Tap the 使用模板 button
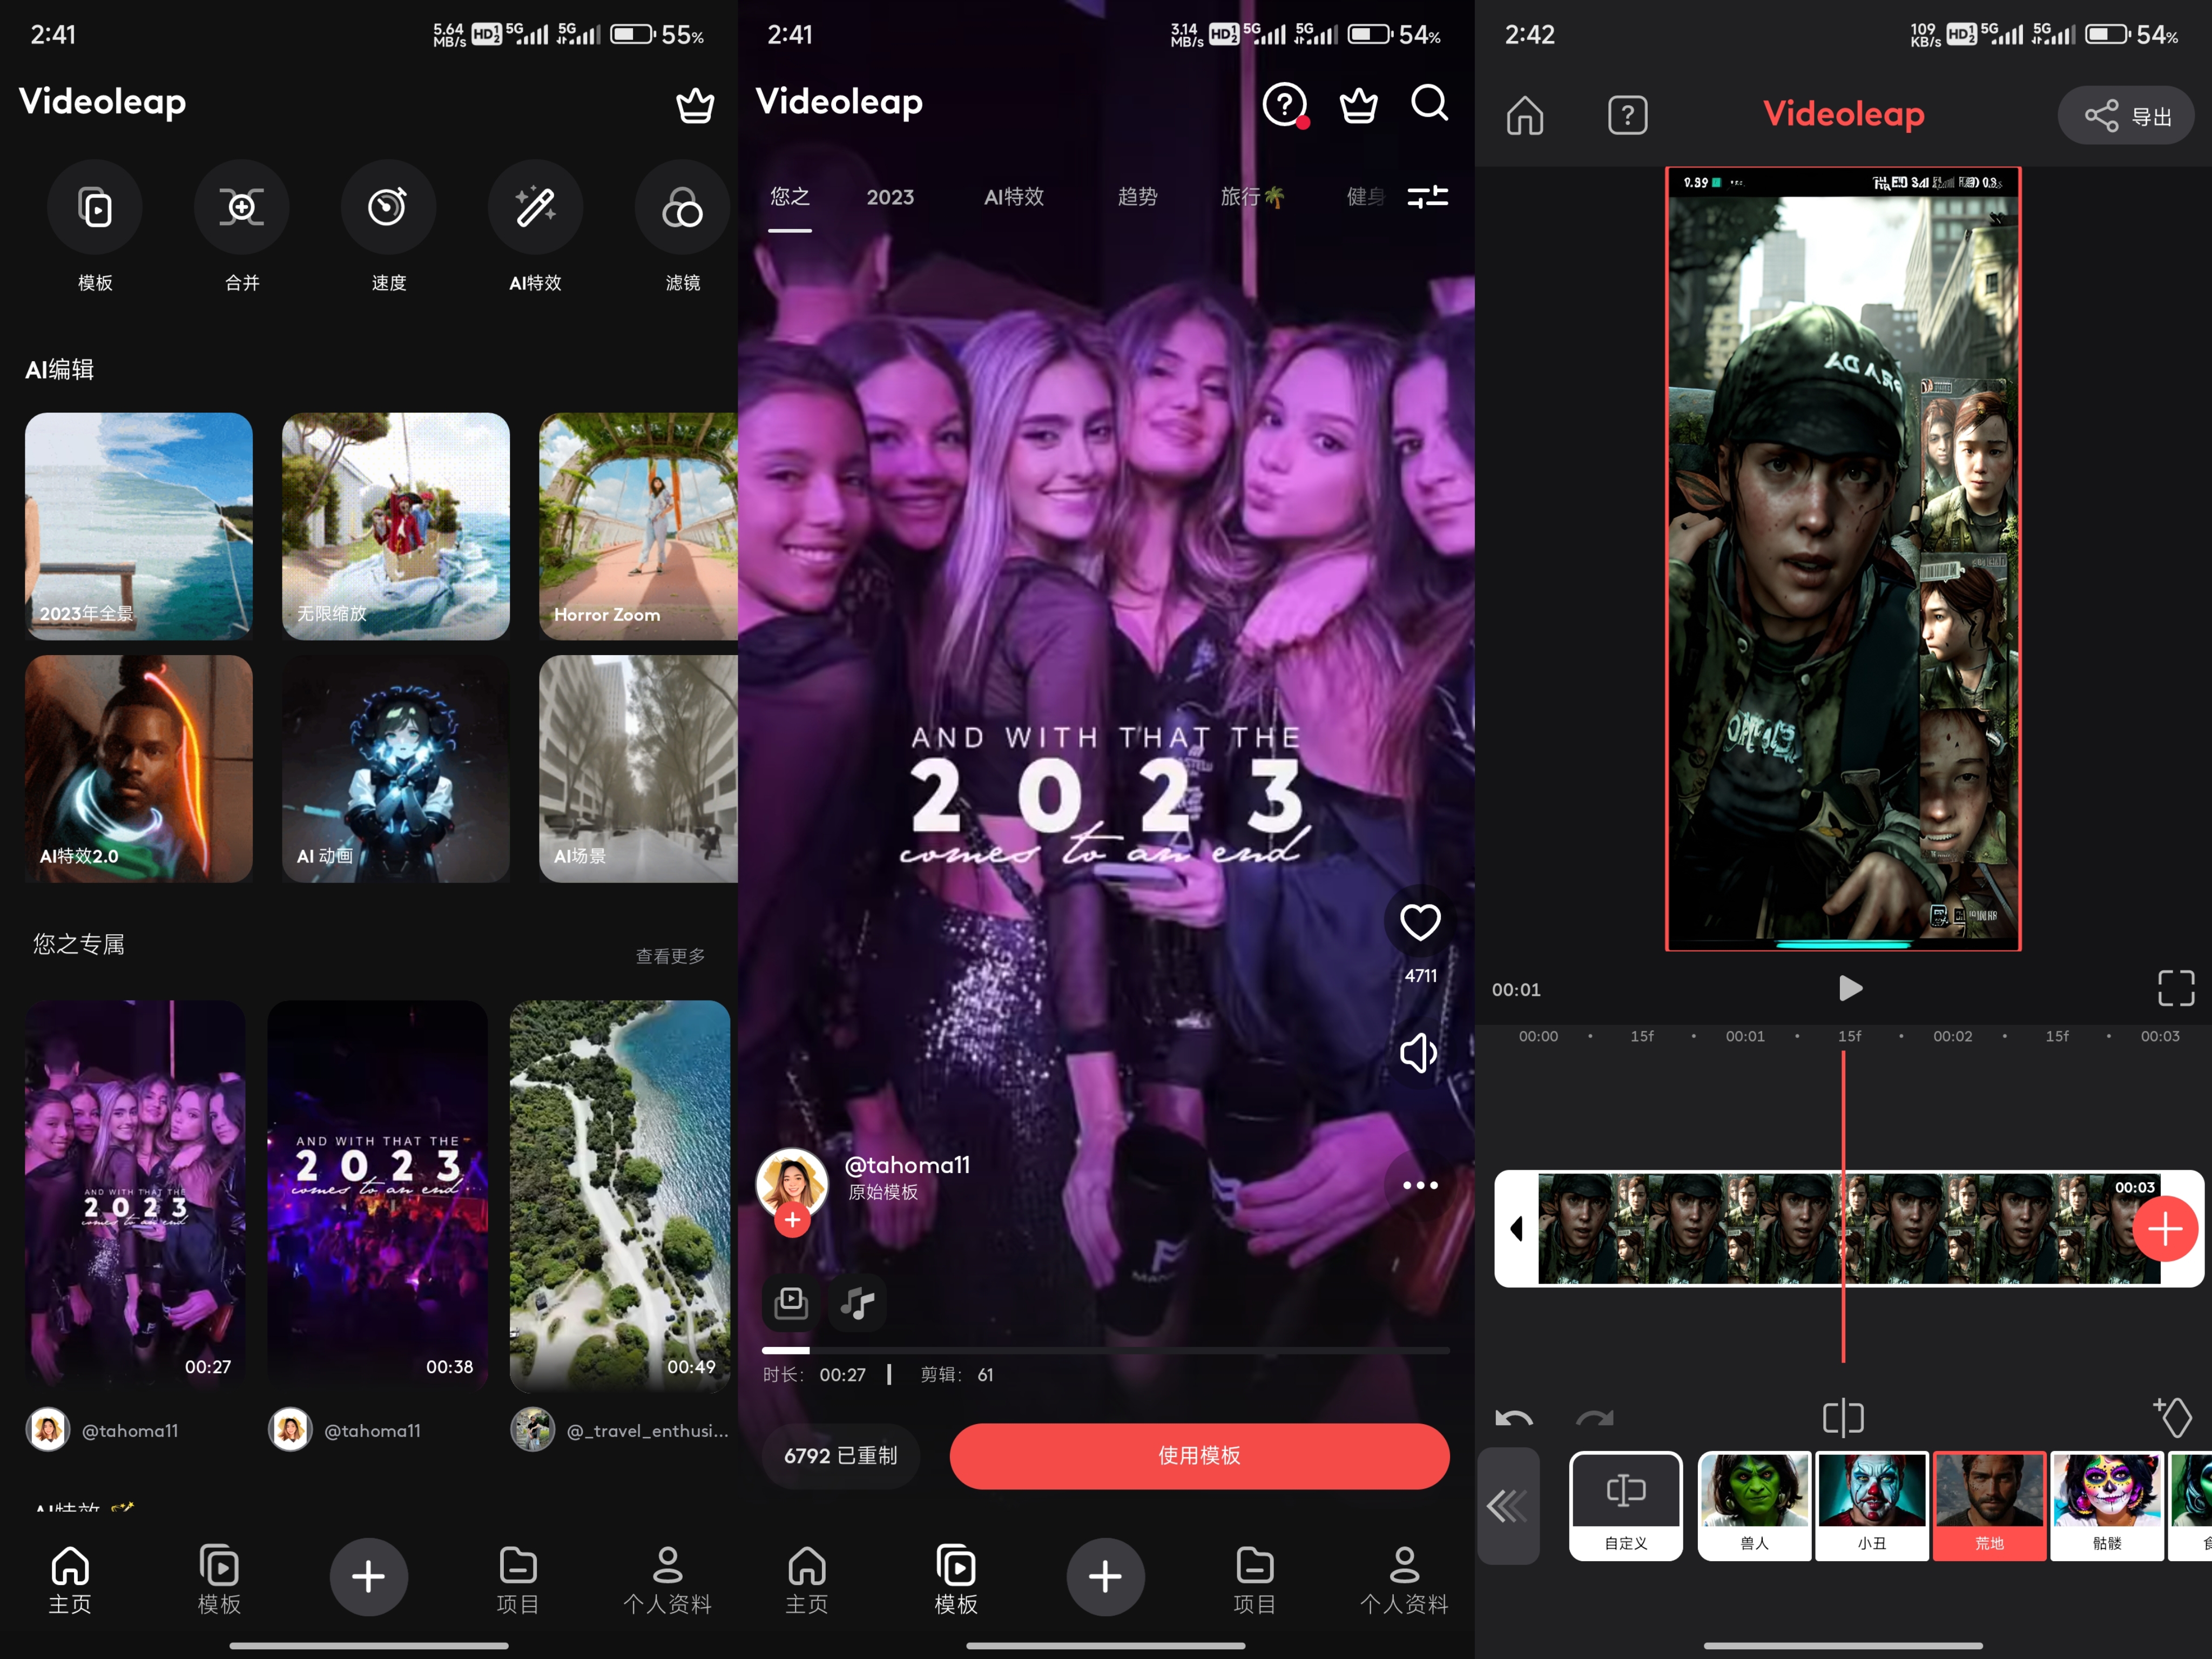2212x1659 pixels. click(x=1199, y=1456)
